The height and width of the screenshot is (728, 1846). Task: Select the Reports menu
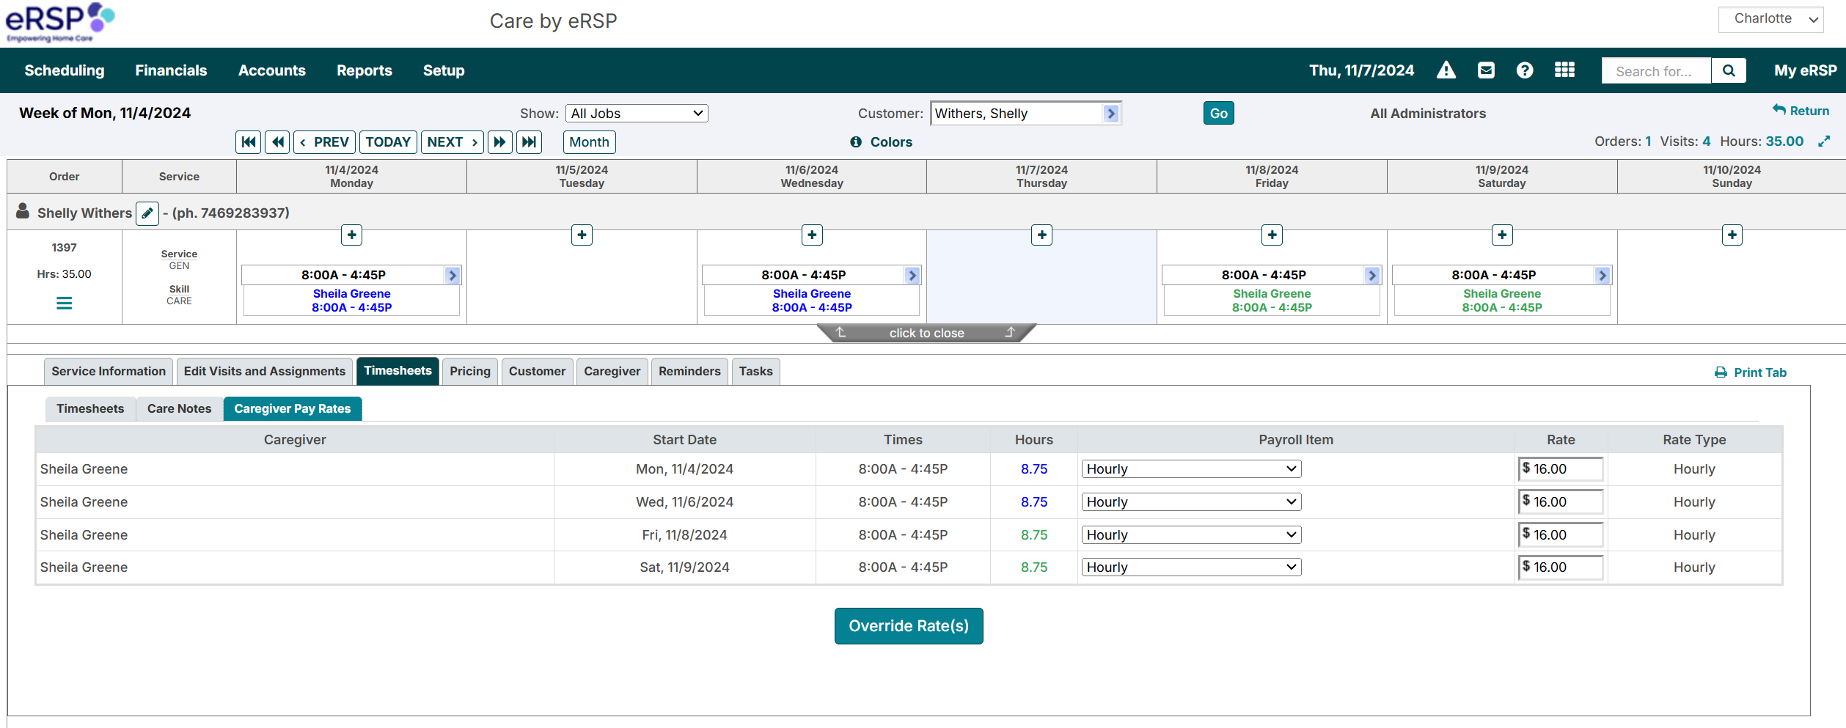365,70
